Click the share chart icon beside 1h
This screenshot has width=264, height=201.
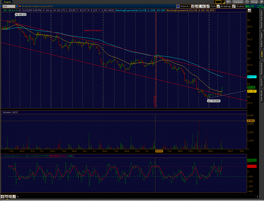[197, 6]
